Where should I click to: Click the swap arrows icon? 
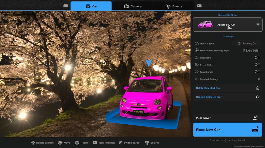(258, 97)
